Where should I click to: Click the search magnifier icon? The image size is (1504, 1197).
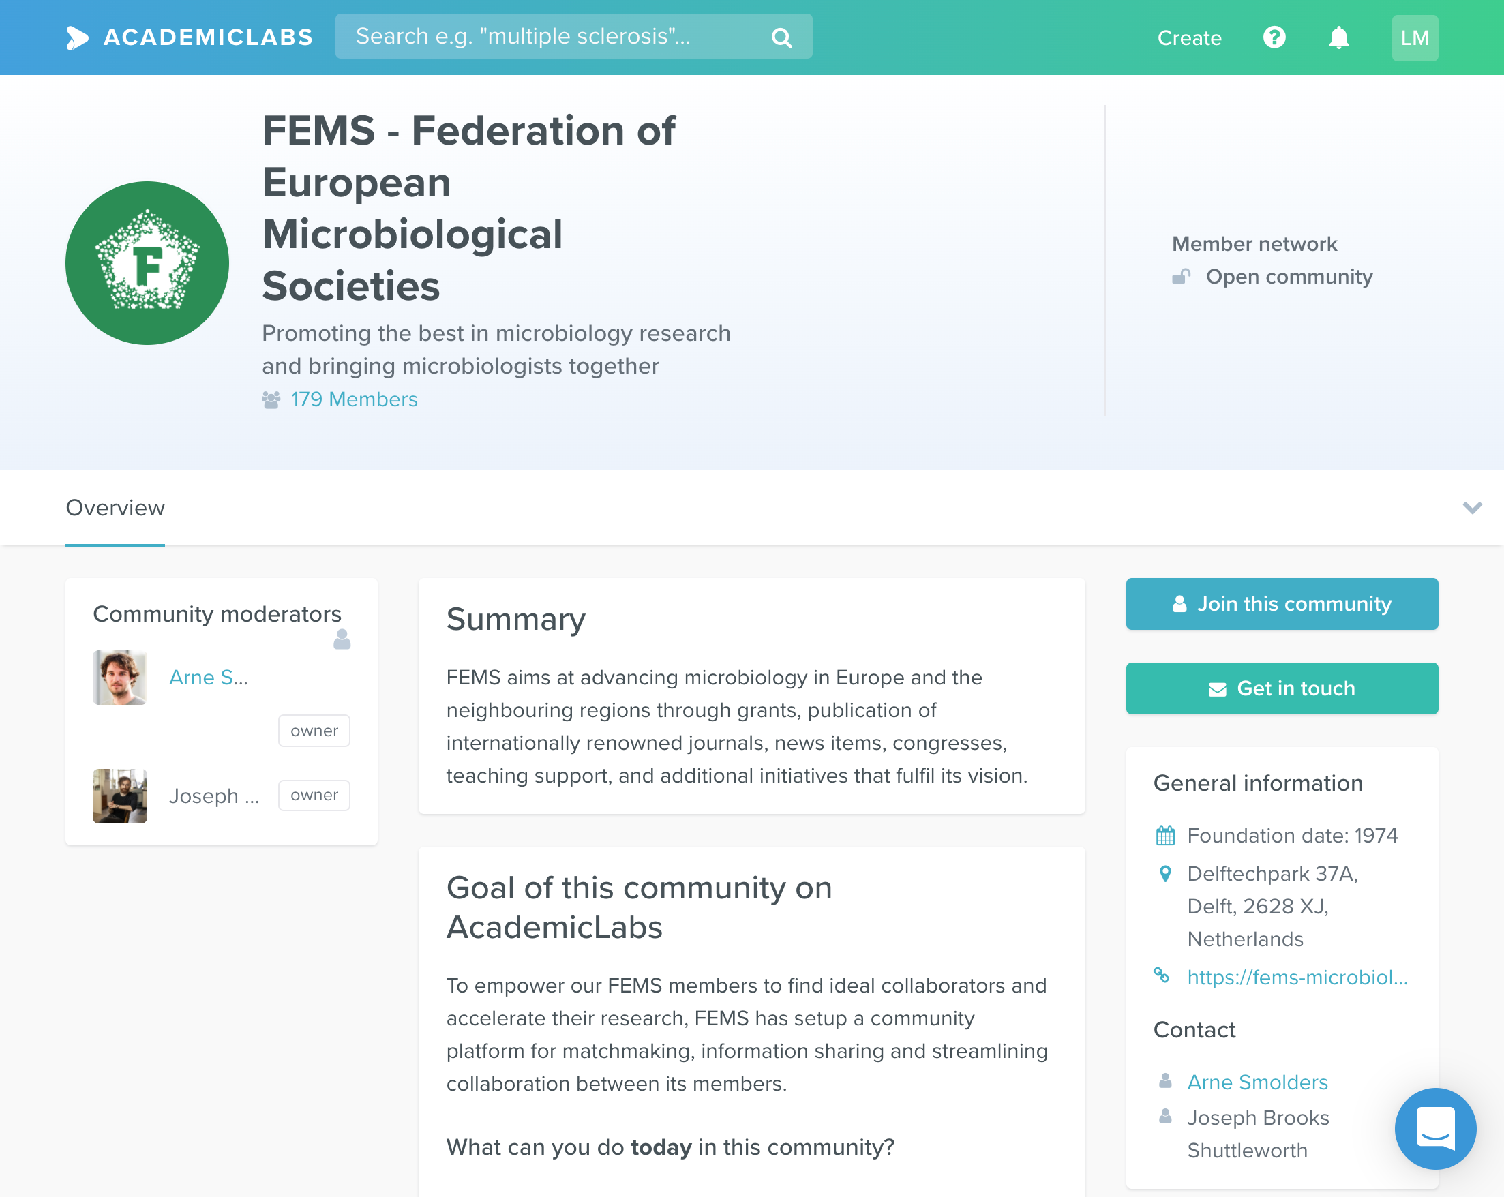(x=781, y=36)
